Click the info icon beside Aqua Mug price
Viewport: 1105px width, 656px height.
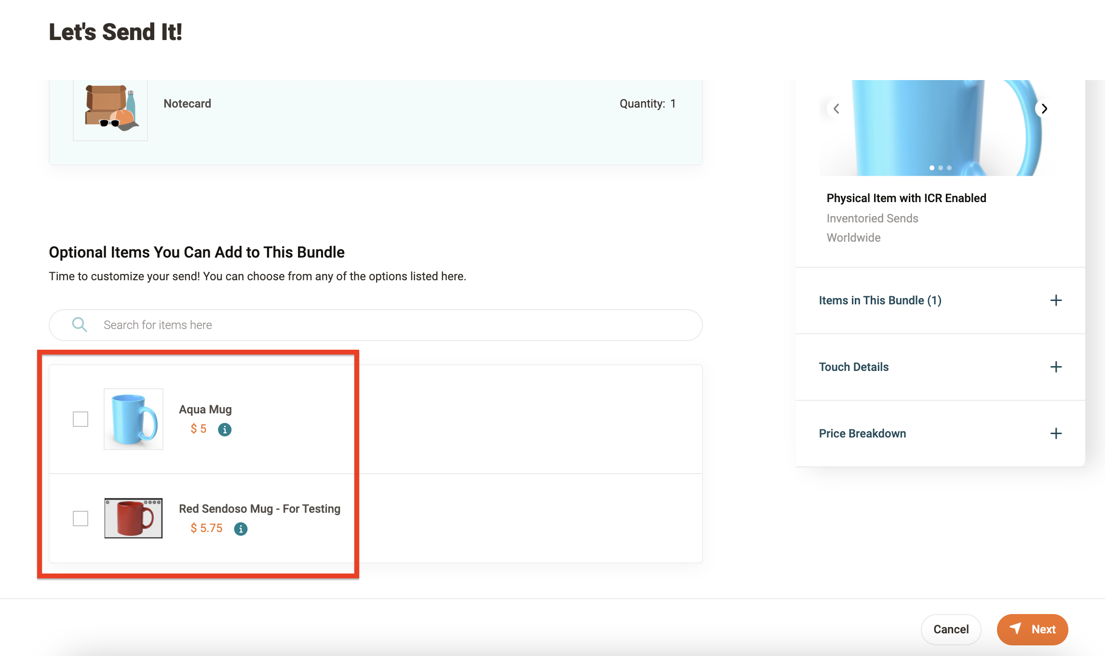click(225, 429)
